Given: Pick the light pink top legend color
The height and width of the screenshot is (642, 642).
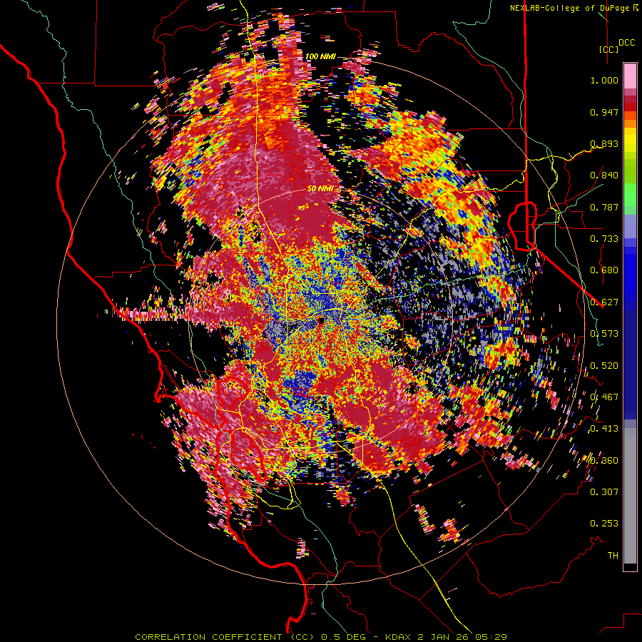Looking at the screenshot, I should pyautogui.click(x=630, y=76).
